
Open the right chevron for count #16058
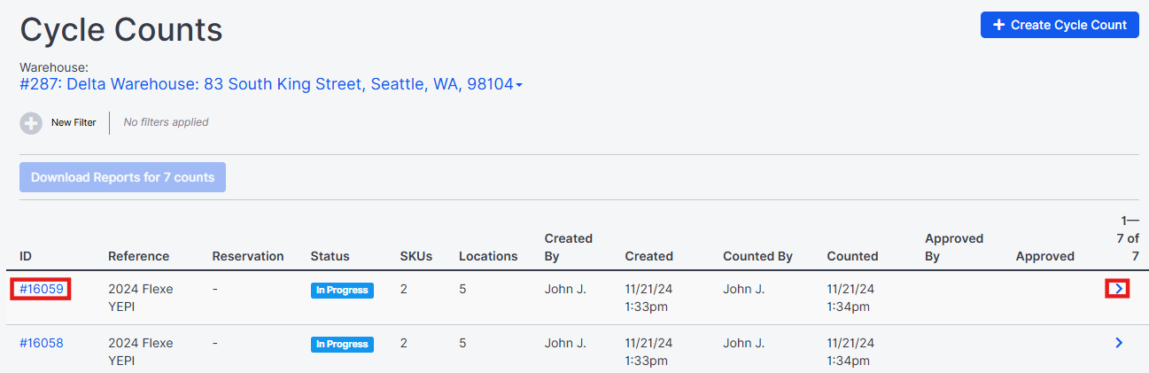tap(1119, 343)
